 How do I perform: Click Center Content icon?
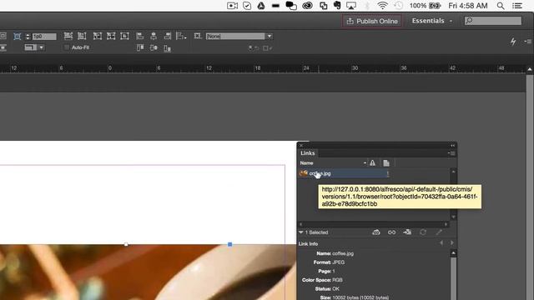point(124,36)
